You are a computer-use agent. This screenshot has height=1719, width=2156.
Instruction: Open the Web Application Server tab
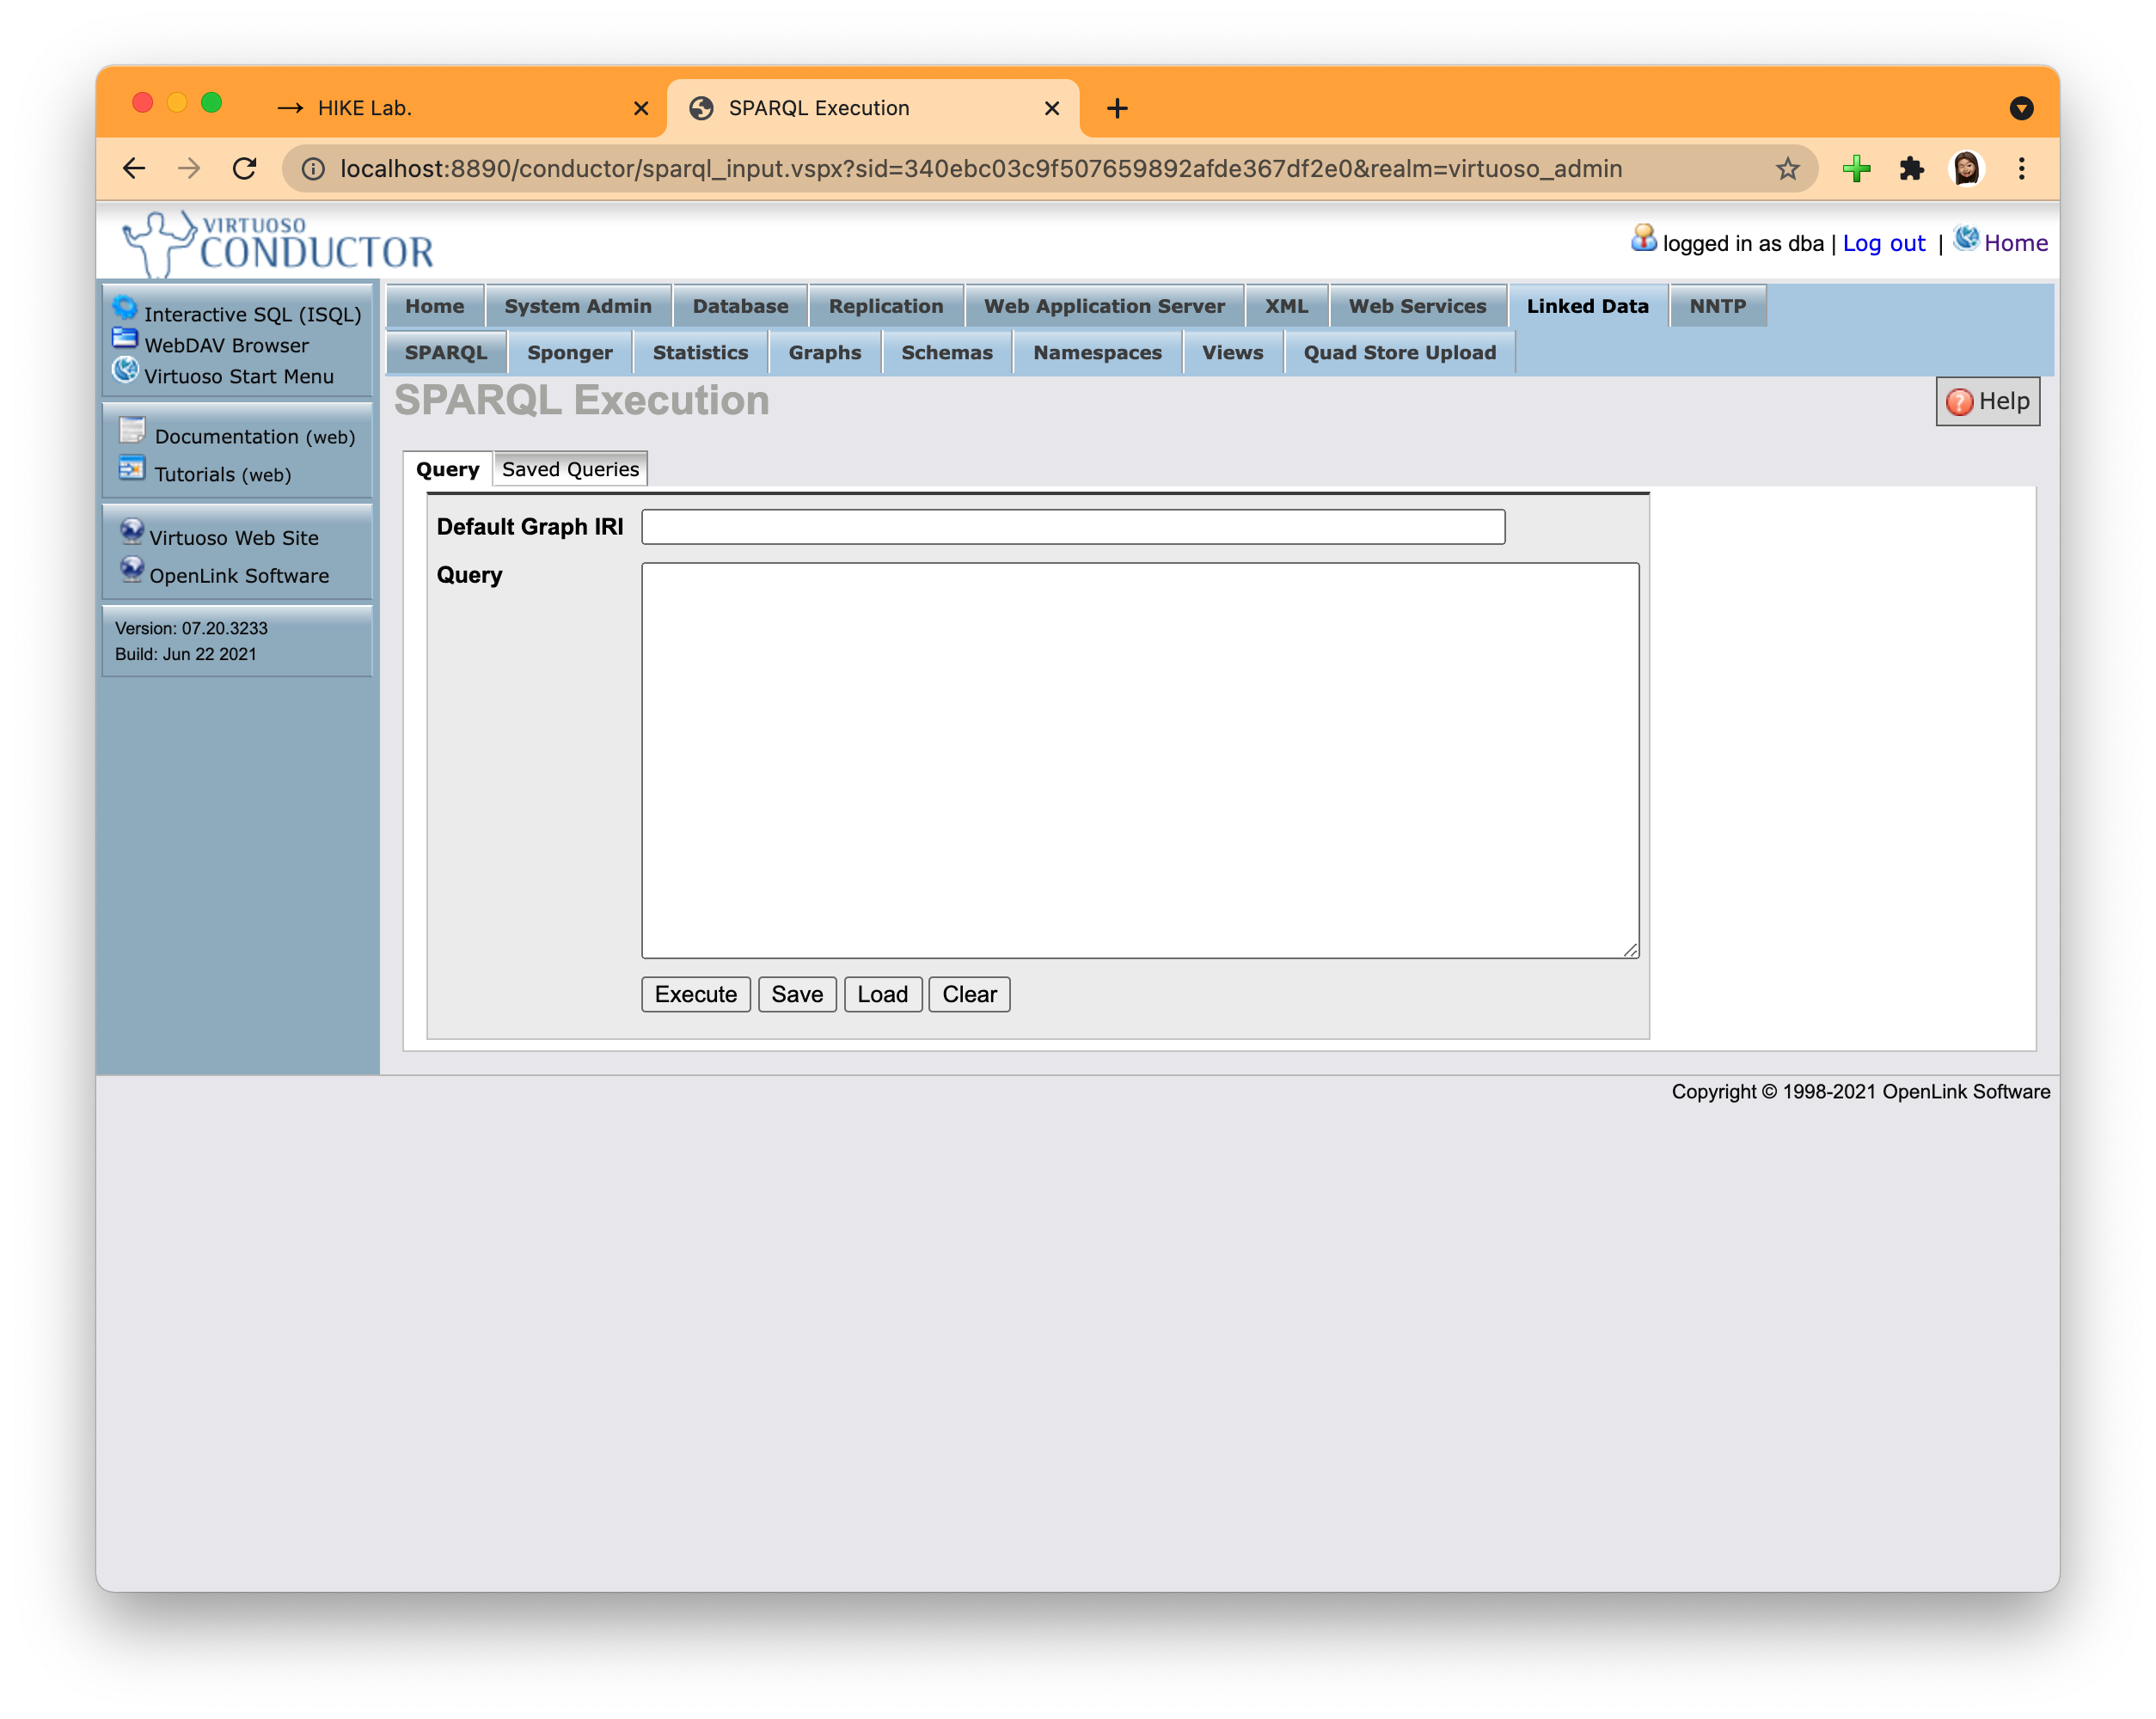1104,306
